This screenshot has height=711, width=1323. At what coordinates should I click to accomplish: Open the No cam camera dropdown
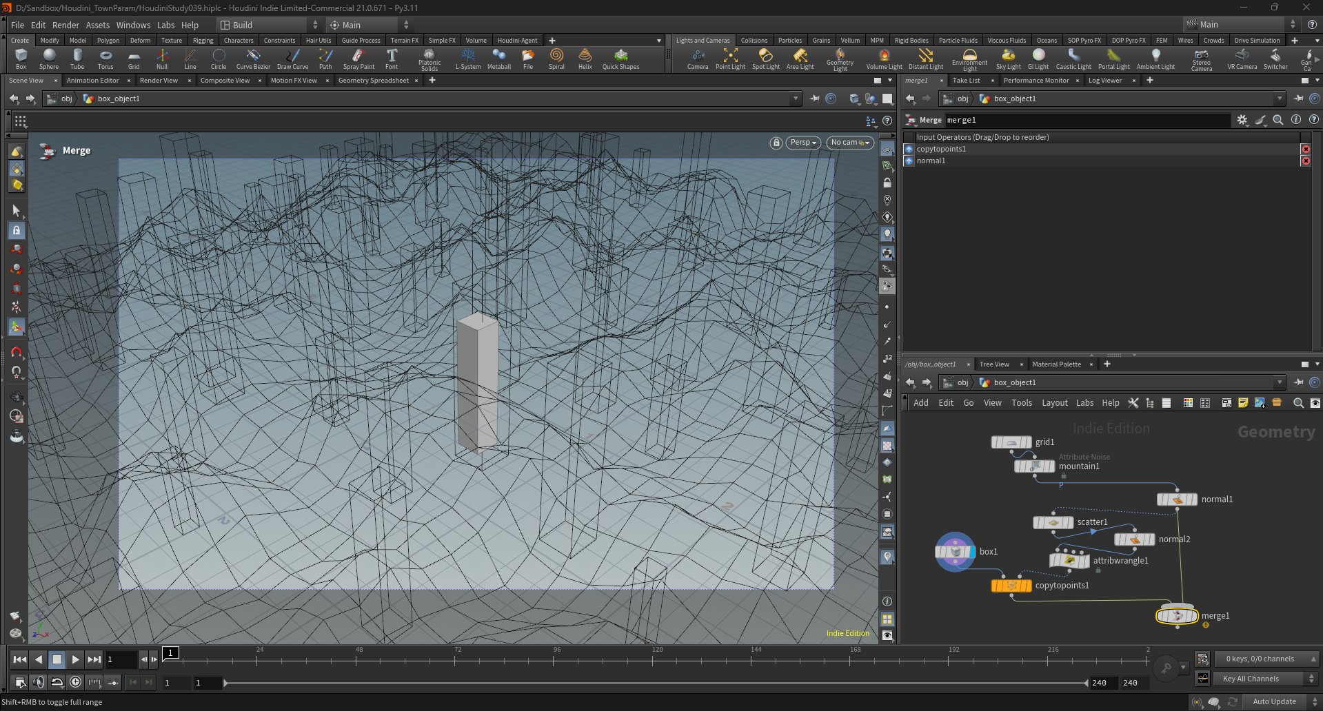849,143
